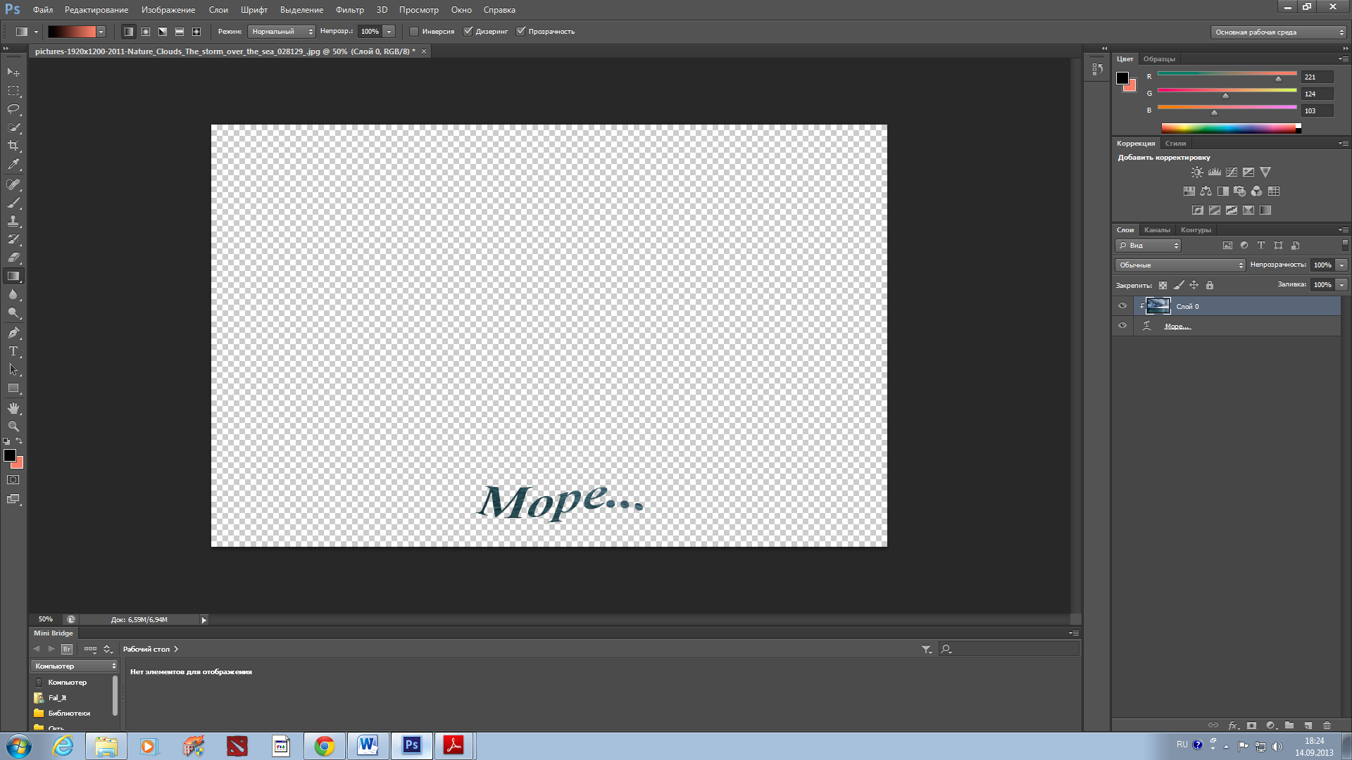Toggle the Дизеринг checkbox

coord(468,32)
